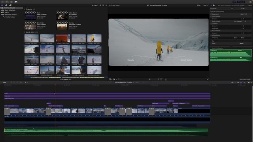The width and height of the screenshot is (253, 142).
Task: Open the Transform tool dropdown under viewer
Action: click(111, 79)
